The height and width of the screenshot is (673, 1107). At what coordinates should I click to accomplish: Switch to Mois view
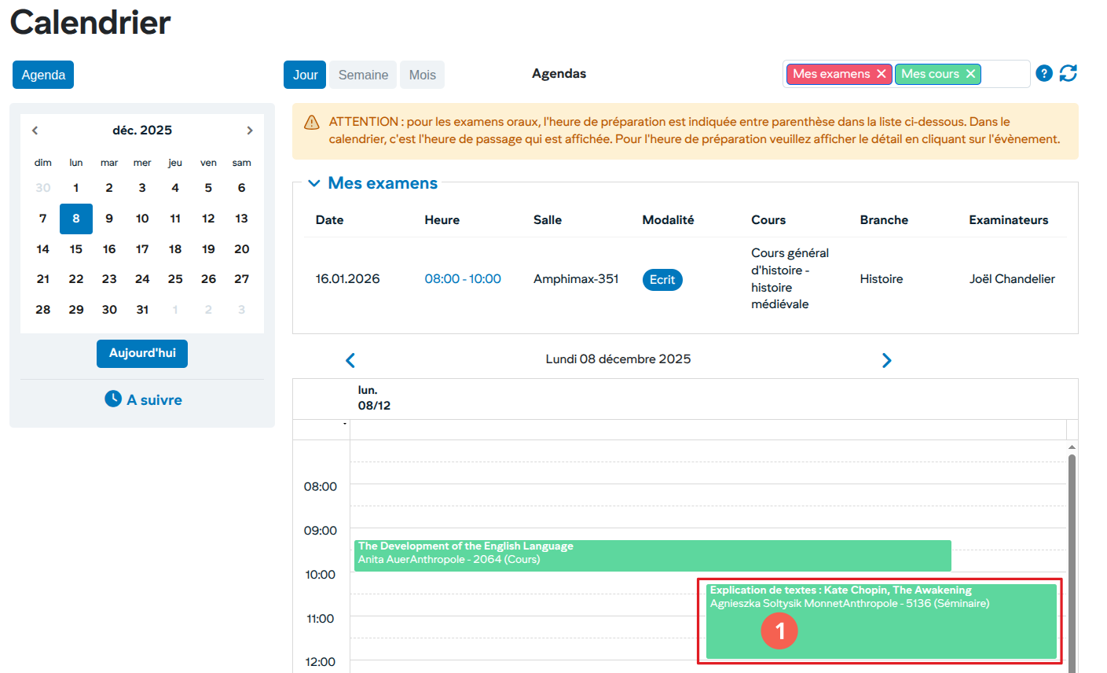click(422, 75)
